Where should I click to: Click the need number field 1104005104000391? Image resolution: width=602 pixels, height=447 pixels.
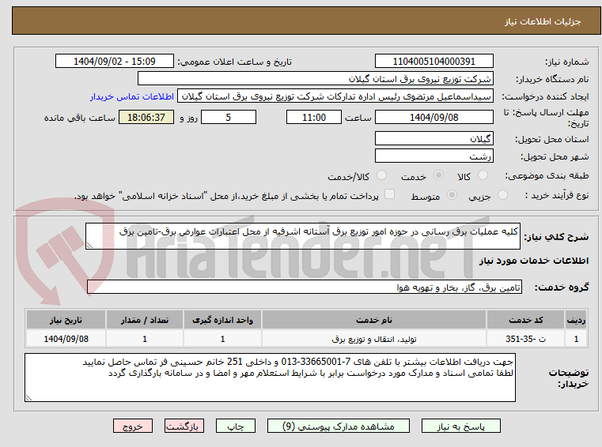(x=434, y=62)
